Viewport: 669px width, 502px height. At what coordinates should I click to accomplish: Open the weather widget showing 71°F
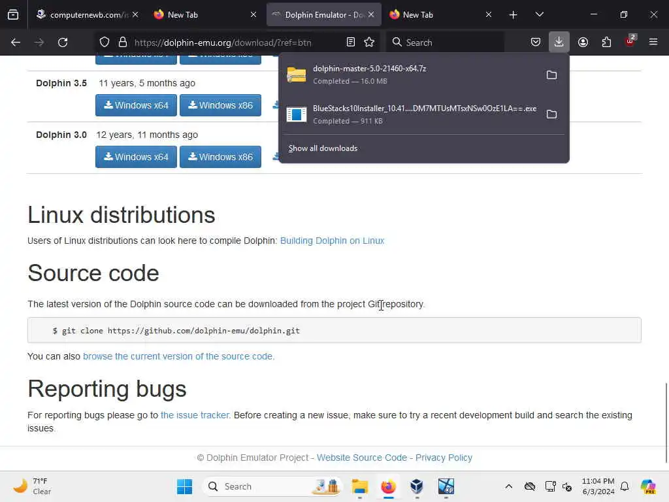click(x=33, y=486)
